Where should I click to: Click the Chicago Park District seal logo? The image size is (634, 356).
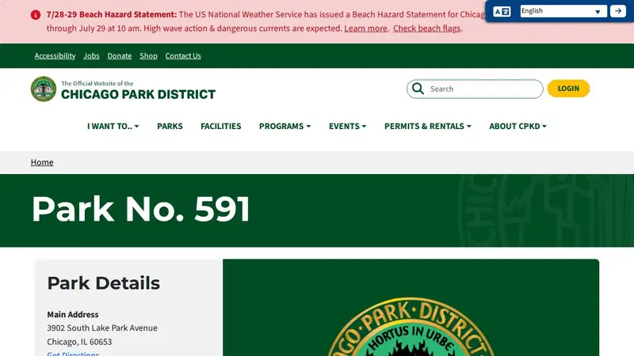tap(44, 89)
